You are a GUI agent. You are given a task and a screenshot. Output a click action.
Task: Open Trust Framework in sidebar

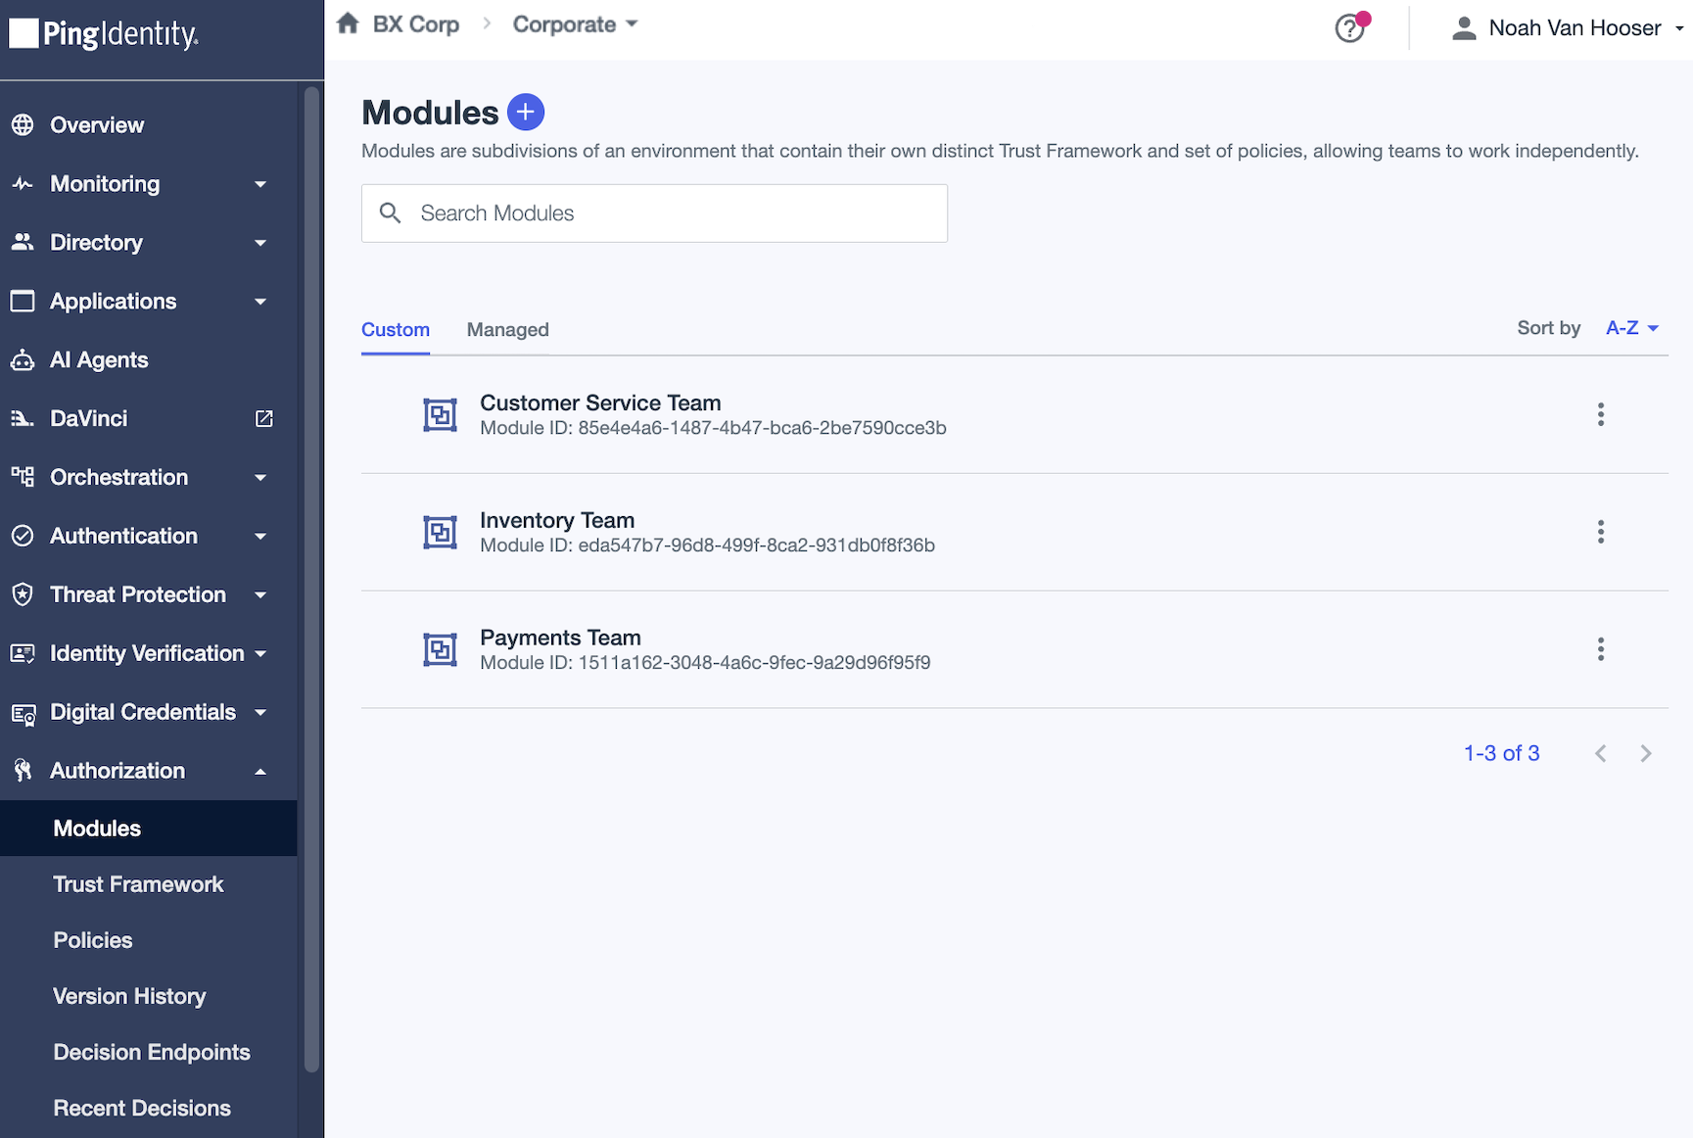(x=149, y=884)
